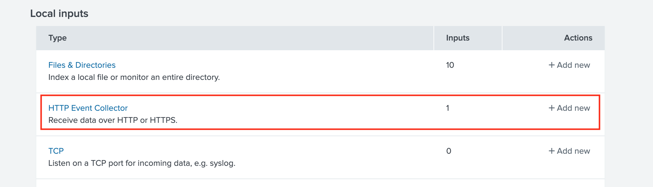This screenshot has width=653, height=187.
Task: Click the plus icon in Files & Directories row
Action: (551, 65)
